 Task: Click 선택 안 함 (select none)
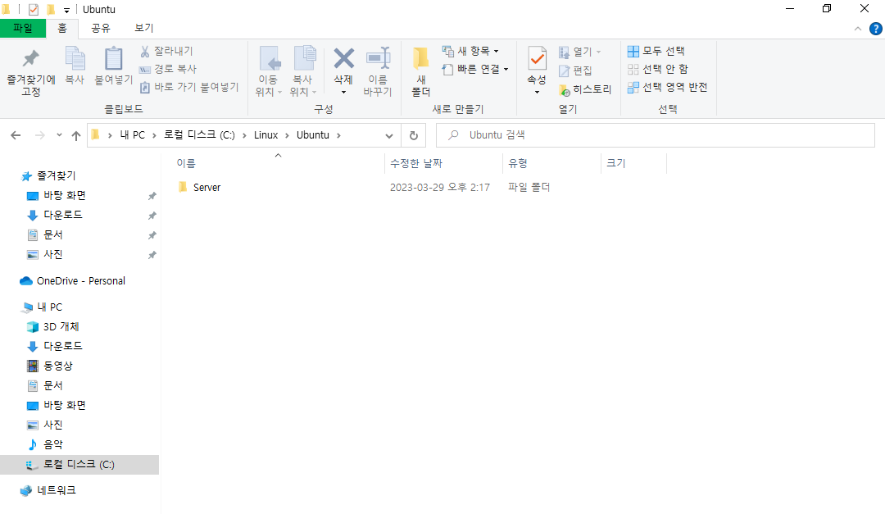click(657, 69)
